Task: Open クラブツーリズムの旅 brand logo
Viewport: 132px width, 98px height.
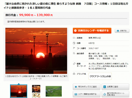Action: click(100, 76)
